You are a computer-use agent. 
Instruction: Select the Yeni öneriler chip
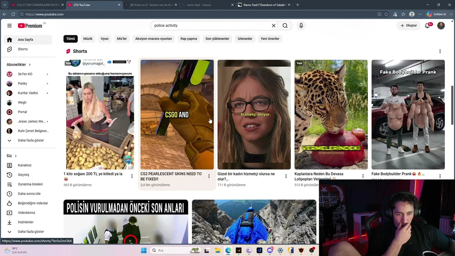(x=270, y=39)
